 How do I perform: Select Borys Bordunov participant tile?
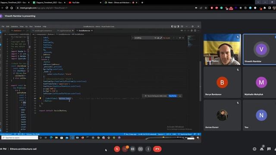pos(222,82)
